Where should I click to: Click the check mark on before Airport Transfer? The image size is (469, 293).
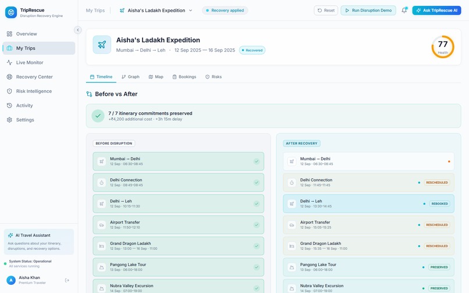pyautogui.click(x=257, y=225)
